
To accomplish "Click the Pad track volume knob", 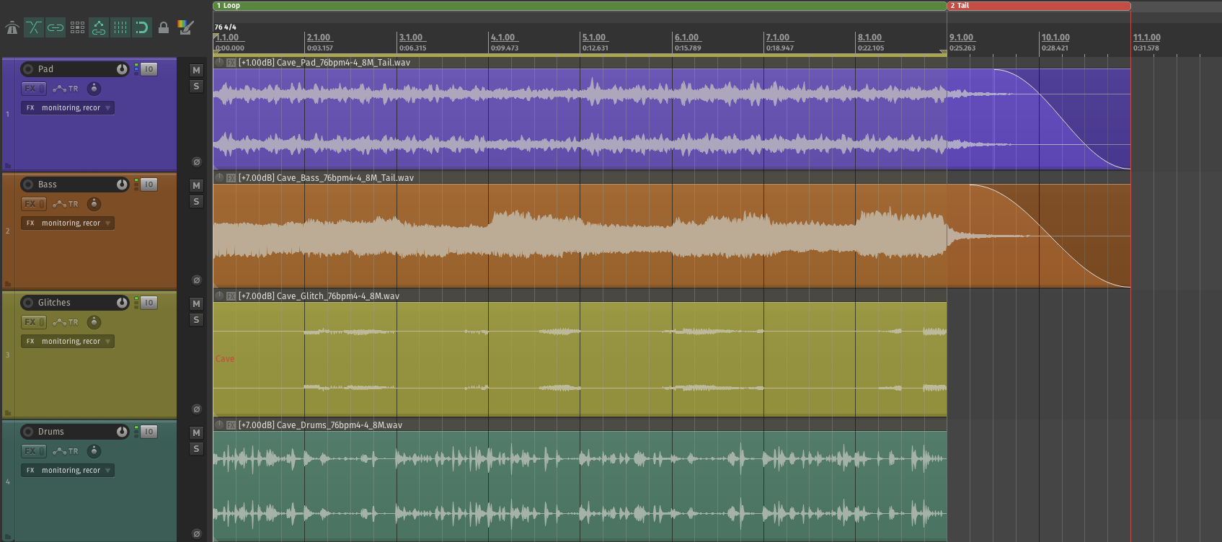I will (122, 69).
